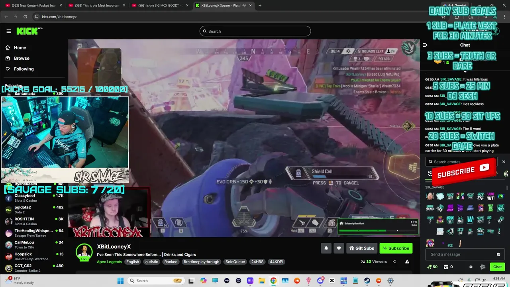This screenshot has height=287, width=510.
Task: Click the Gift Subs button
Action: tap(362, 248)
